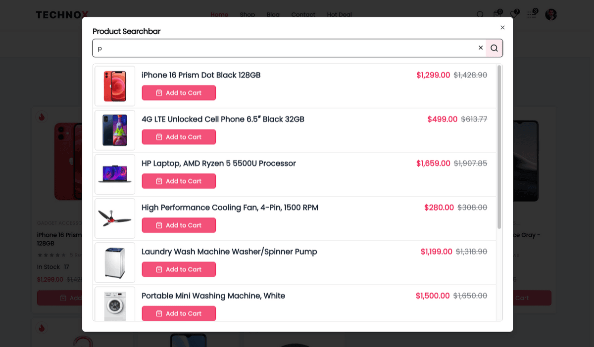Open the compare list icon with badge 3
This screenshot has width=594, height=347.
tap(532, 14)
